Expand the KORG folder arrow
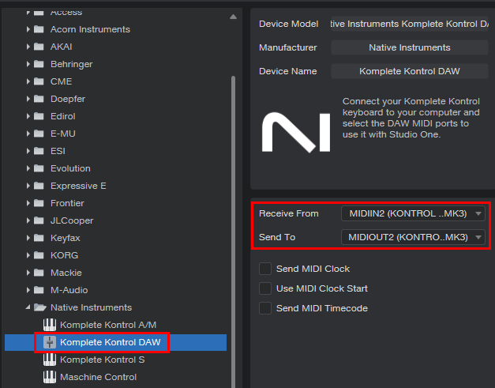This screenshot has width=495, height=388. pyautogui.click(x=28, y=255)
